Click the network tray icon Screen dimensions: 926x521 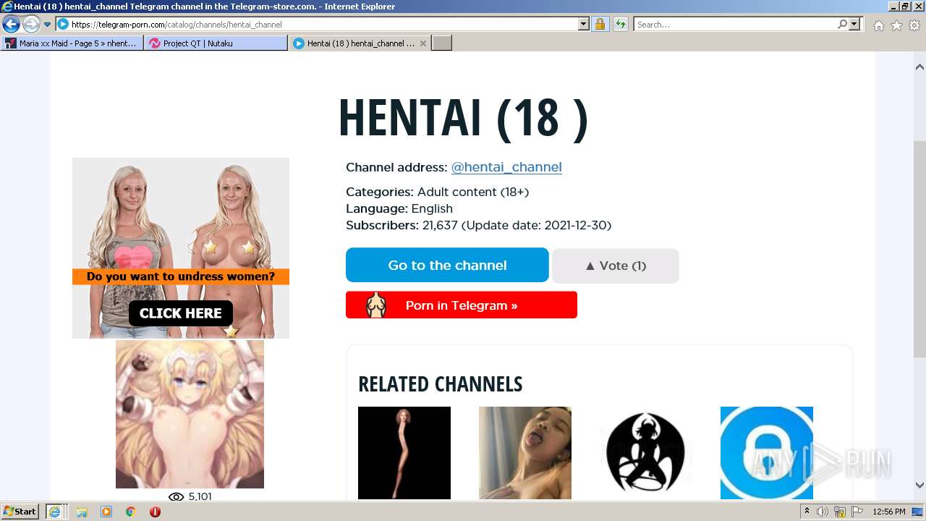(x=840, y=512)
